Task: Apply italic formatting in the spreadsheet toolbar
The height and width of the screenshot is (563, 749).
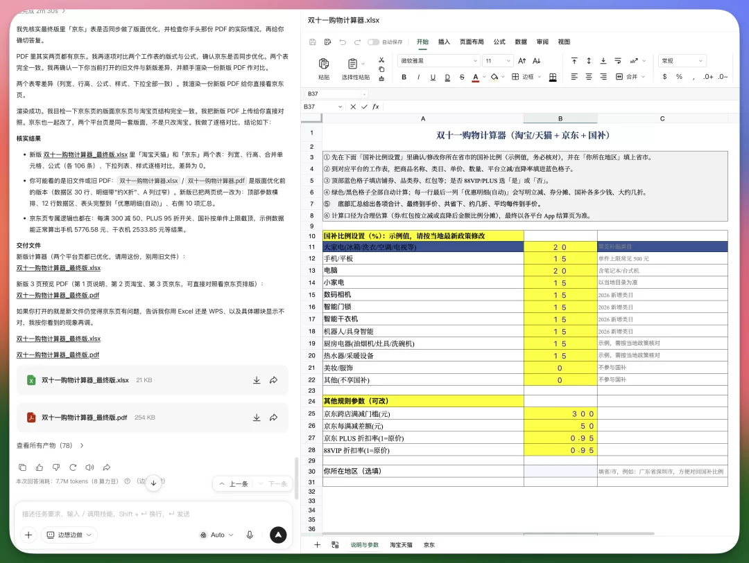Action: coord(418,77)
